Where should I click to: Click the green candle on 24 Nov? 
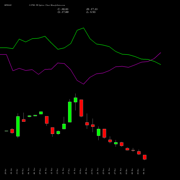tap(99, 132)
